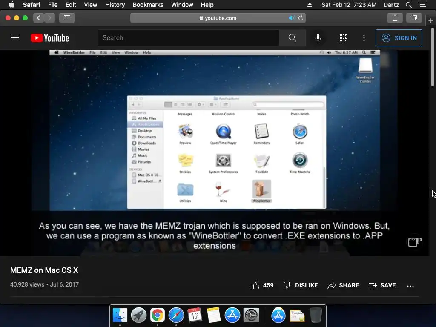Image resolution: width=436 pixels, height=327 pixels.
Task: Toggle Safari sidebar button
Action: pos(67,18)
